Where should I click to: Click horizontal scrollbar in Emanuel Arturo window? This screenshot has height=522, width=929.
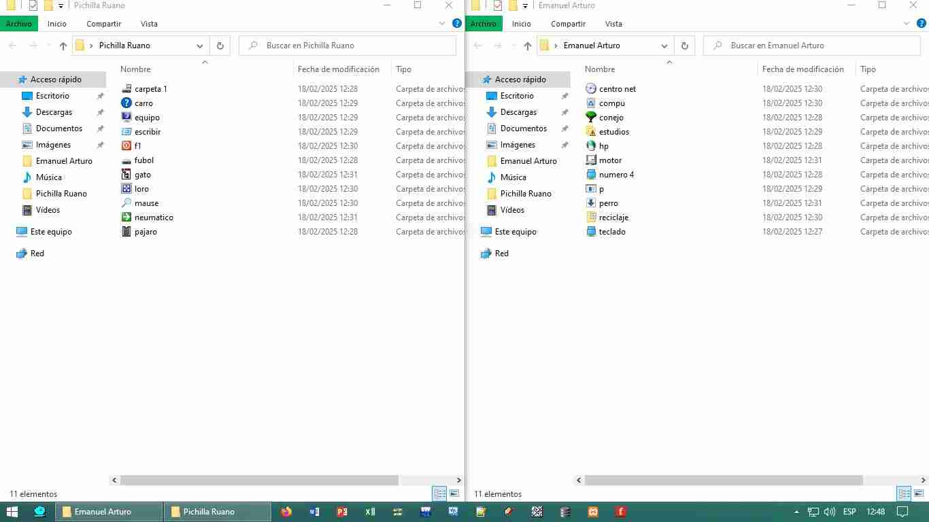point(724,481)
